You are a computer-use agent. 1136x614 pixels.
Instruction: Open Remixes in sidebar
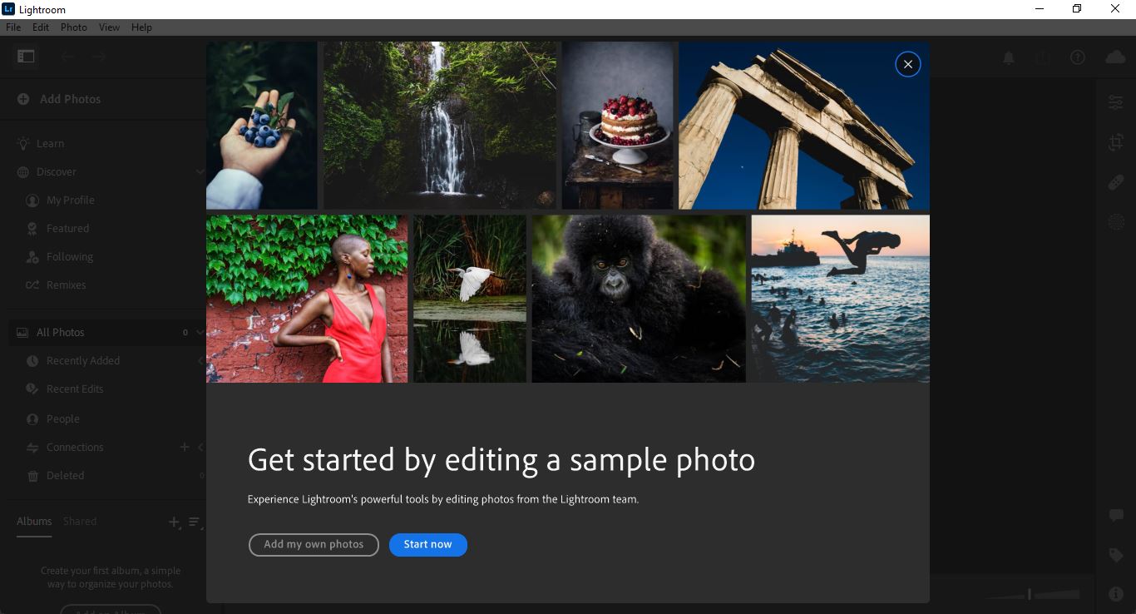tap(67, 285)
